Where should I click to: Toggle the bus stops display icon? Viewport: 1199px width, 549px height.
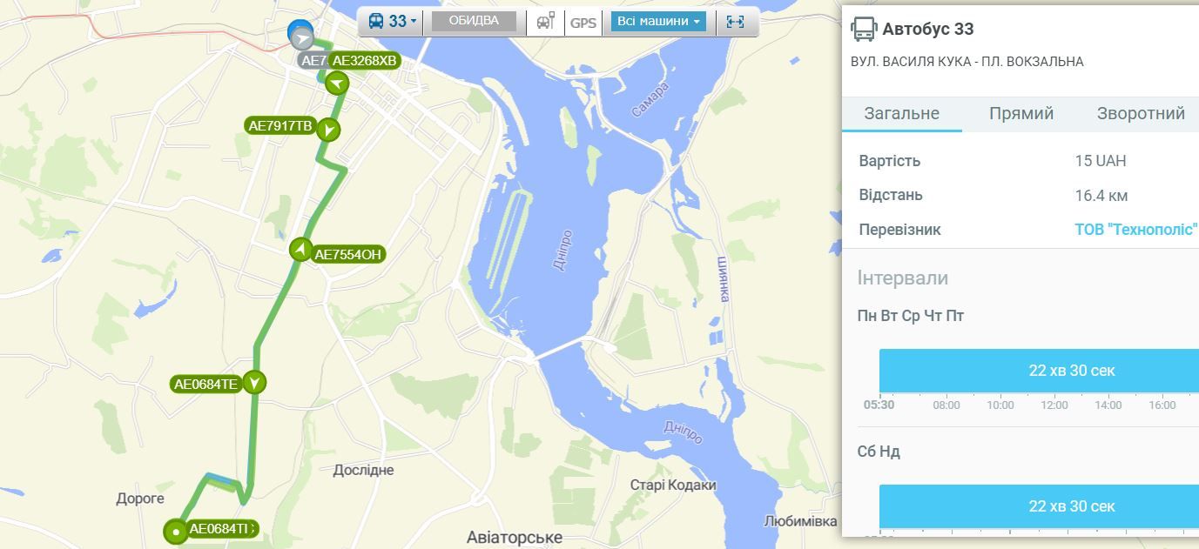pos(546,22)
